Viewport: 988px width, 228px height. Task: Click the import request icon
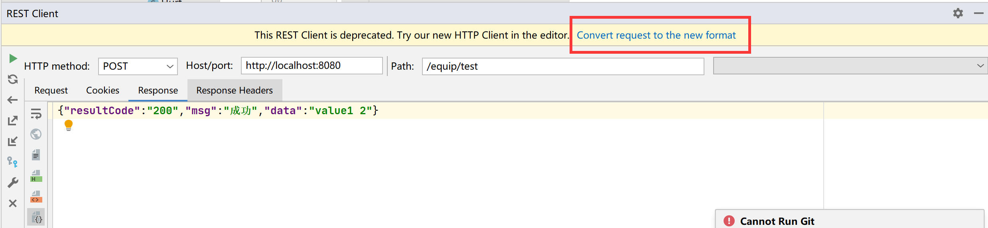click(13, 141)
